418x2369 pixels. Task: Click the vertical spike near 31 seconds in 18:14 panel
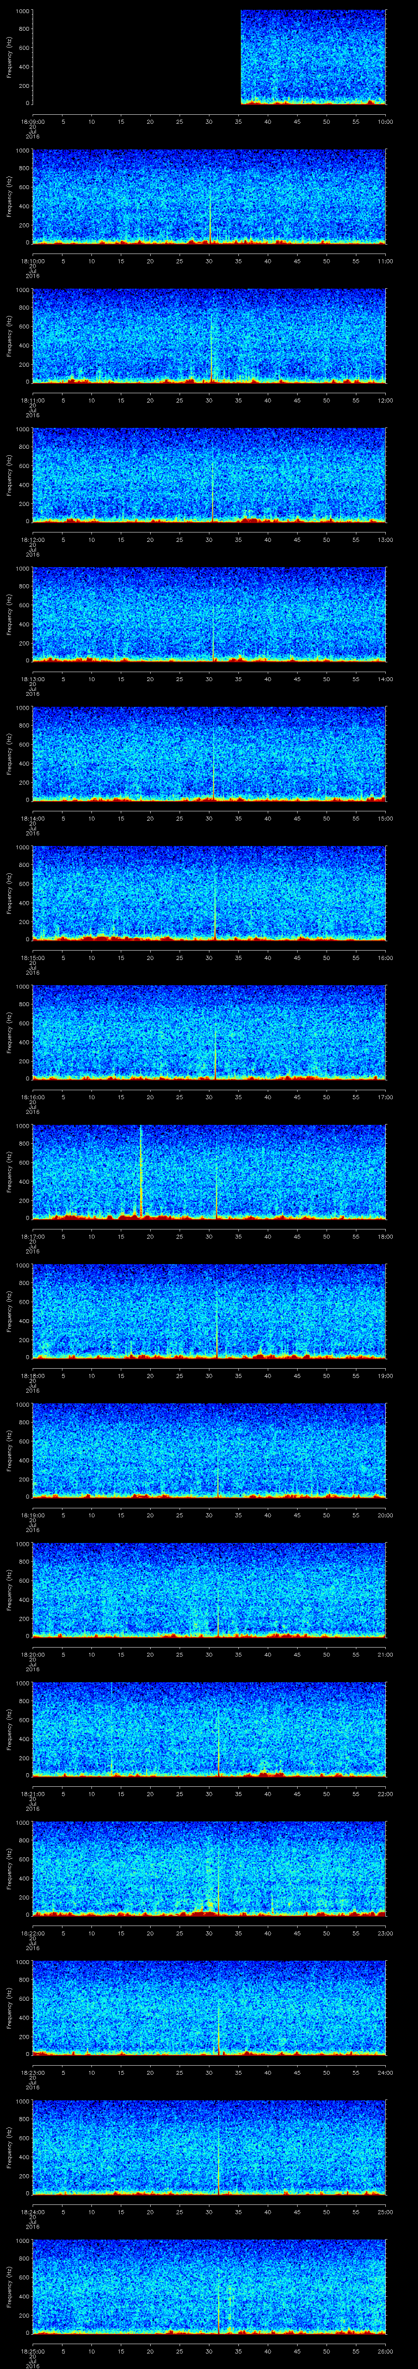click(x=213, y=763)
